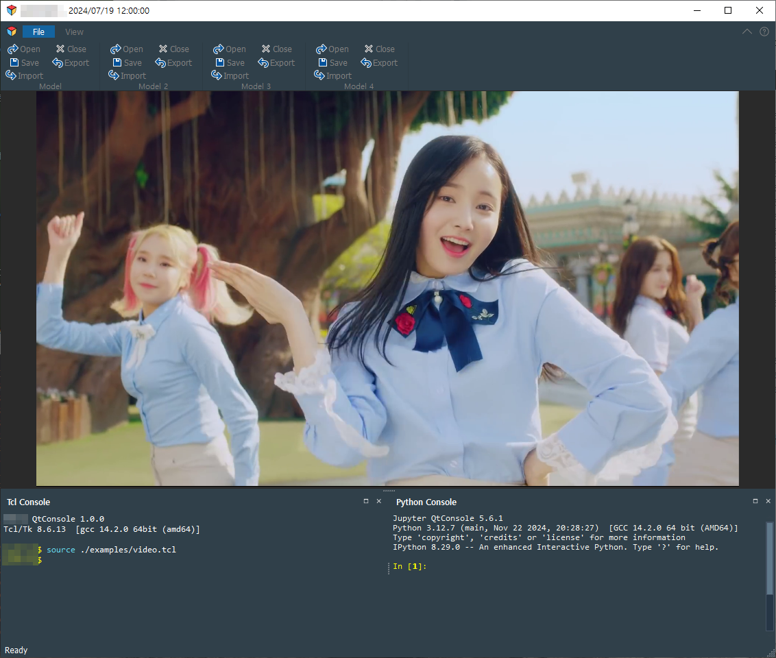776x658 pixels.
Task: Close Model 4
Action: pyautogui.click(x=380, y=49)
